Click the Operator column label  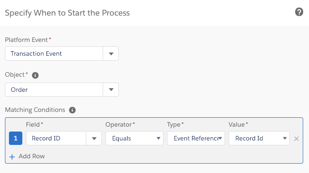click(x=118, y=124)
